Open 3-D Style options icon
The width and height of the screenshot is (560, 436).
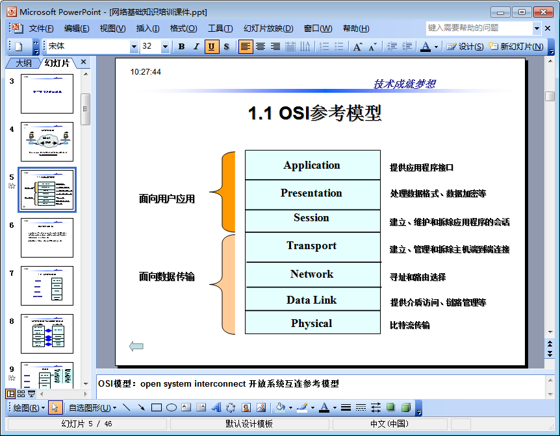[406, 407]
